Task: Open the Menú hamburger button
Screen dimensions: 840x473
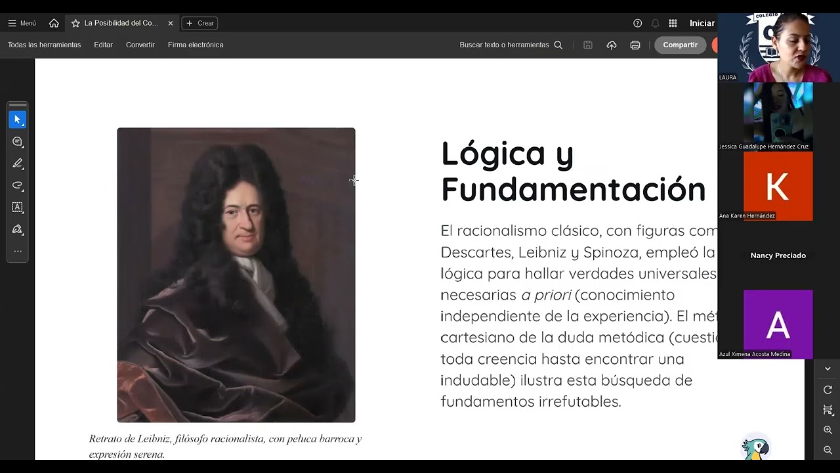Action: (22, 23)
